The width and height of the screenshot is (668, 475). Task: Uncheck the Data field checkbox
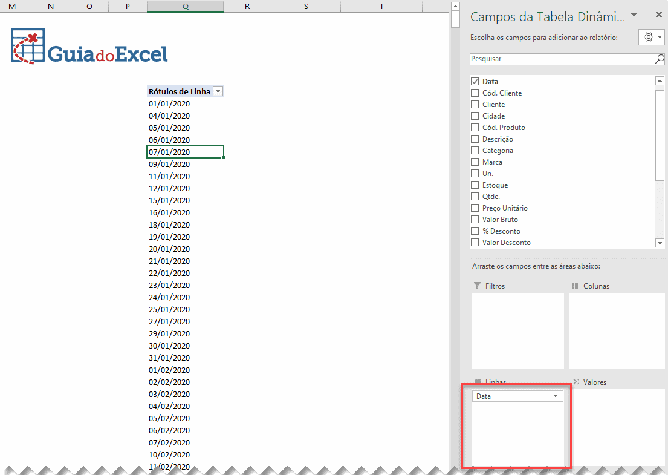[475, 82]
